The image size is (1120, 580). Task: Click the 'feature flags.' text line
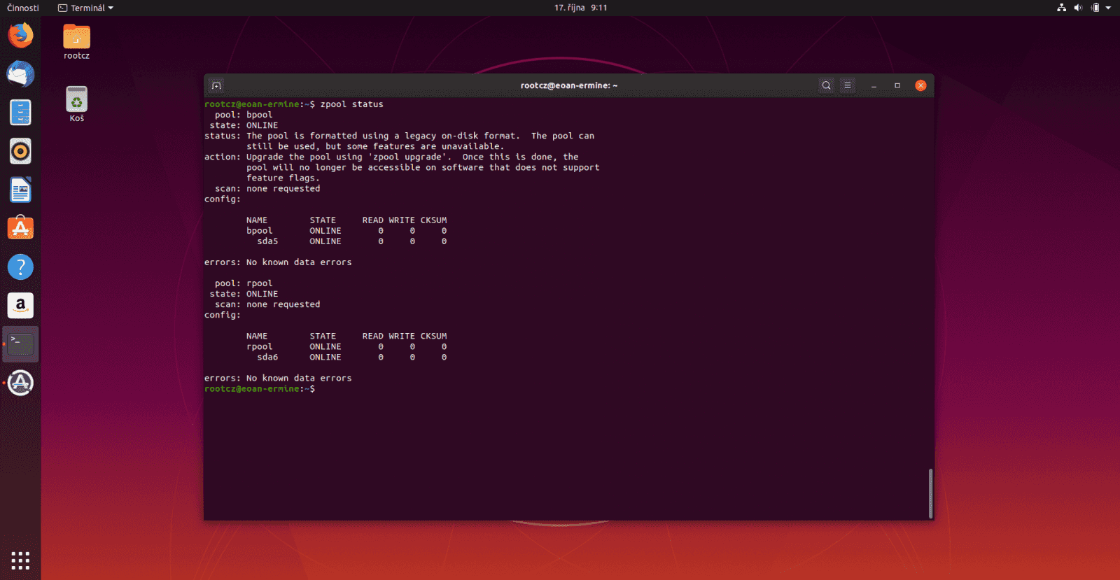(283, 178)
